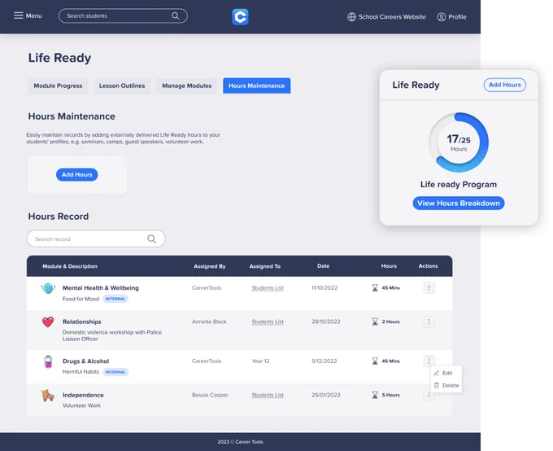Screen dimensions: 553x451
Task: Click the trash icon next to Delete
Action: pyautogui.click(x=437, y=385)
